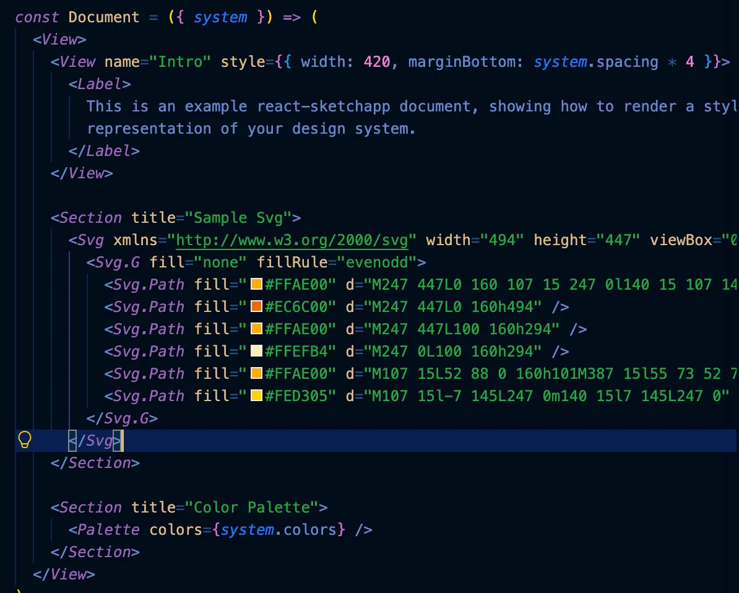Click the #FFAE00 swatch on the M107 15L52 line
This screenshot has height=593, width=739.
256,373
